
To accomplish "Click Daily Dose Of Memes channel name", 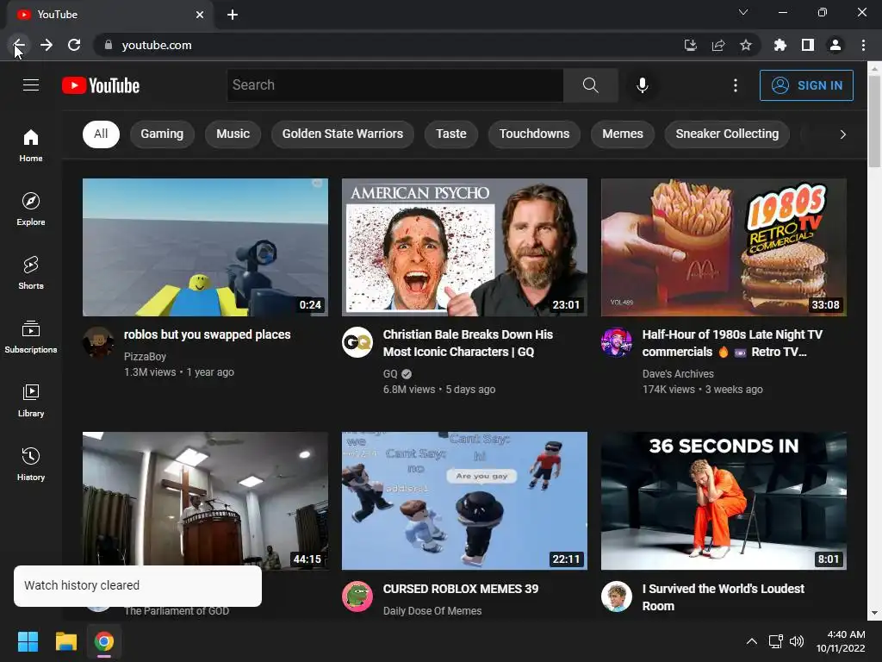I will 432,611.
